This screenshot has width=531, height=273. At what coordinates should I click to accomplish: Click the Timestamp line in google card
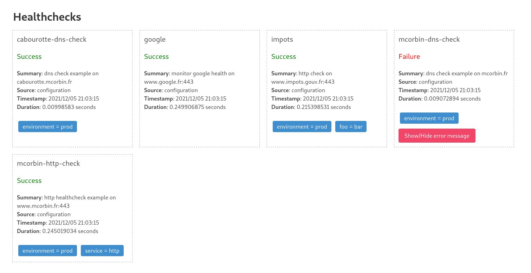185,98
